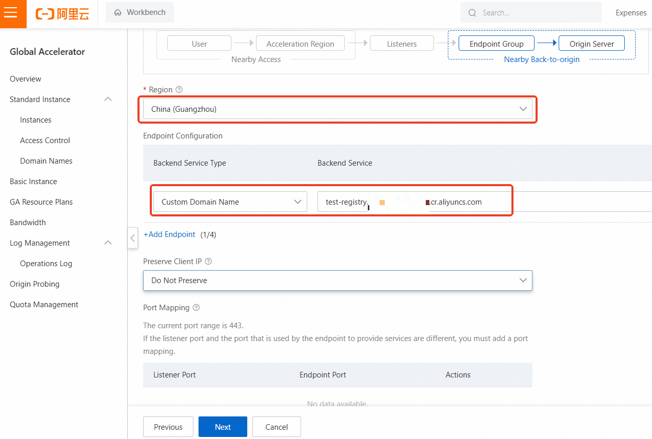Open the hamburger navigation menu
The width and height of the screenshot is (652, 439).
tap(11, 13)
